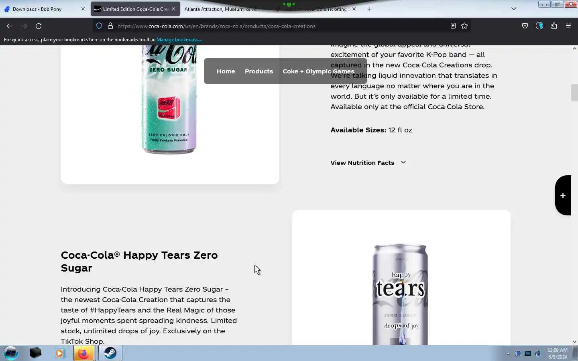Show site security padlock info

tap(110, 26)
